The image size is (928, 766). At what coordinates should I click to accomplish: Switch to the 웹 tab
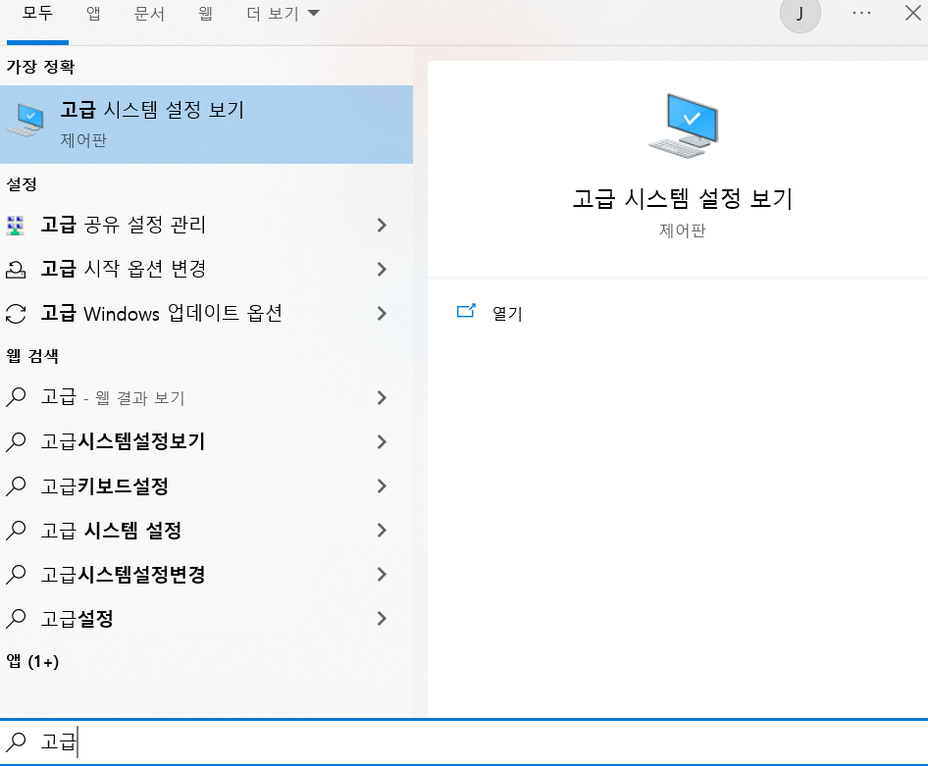(x=205, y=13)
